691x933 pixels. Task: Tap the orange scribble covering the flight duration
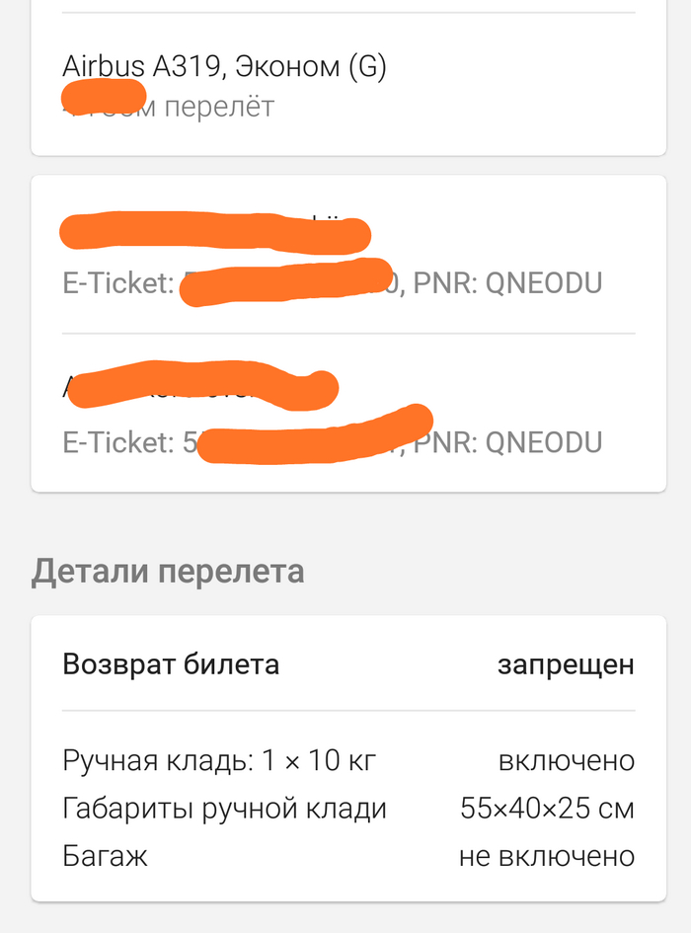(x=104, y=97)
